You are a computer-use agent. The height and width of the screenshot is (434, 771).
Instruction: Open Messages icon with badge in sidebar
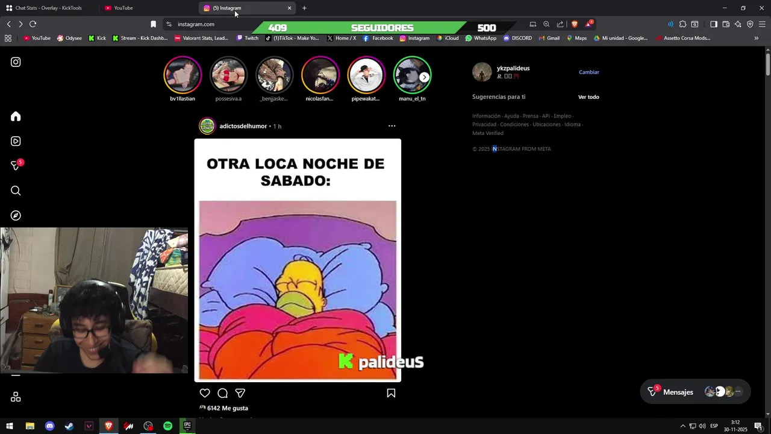point(16,166)
